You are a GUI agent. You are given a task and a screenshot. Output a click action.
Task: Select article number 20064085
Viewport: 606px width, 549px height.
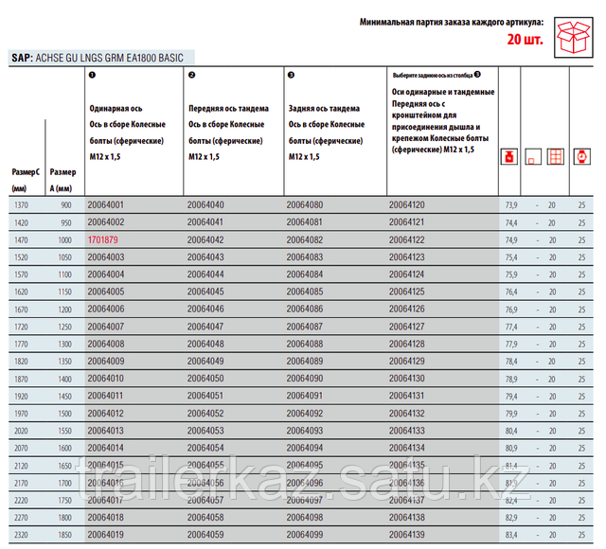(305, 292)
